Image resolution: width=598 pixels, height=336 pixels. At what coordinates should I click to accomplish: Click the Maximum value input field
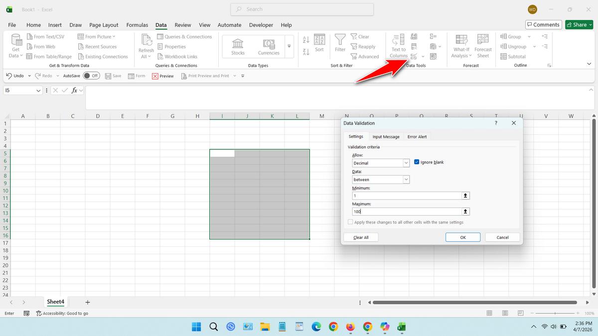pyautogui.click(x=406, y=212)
